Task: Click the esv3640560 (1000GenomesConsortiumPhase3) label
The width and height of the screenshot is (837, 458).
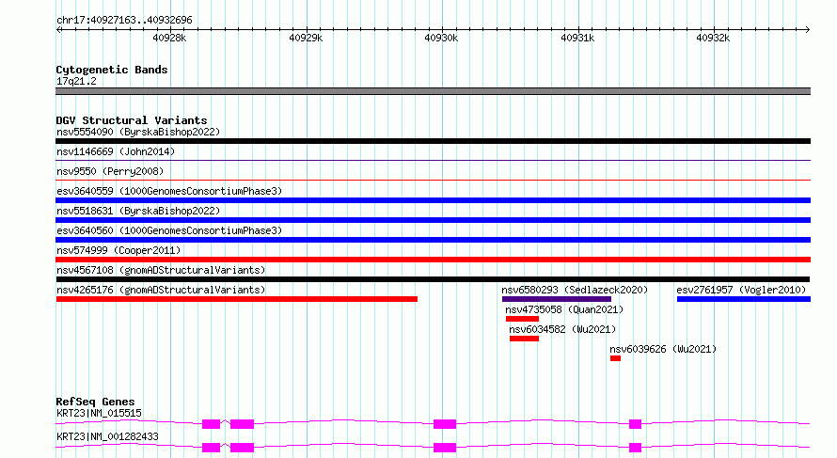Action: point(169,230)
